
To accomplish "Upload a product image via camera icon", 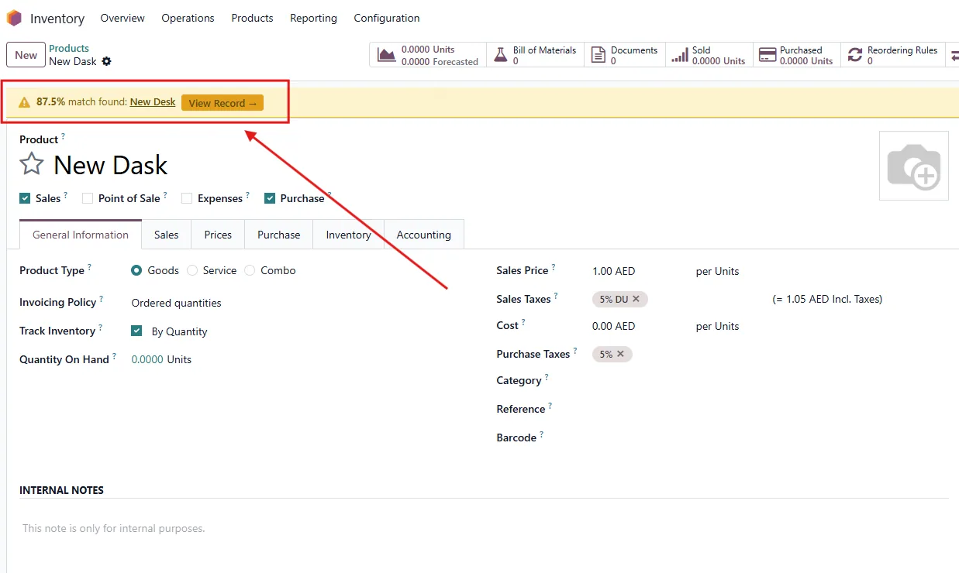I will [914, 166].
